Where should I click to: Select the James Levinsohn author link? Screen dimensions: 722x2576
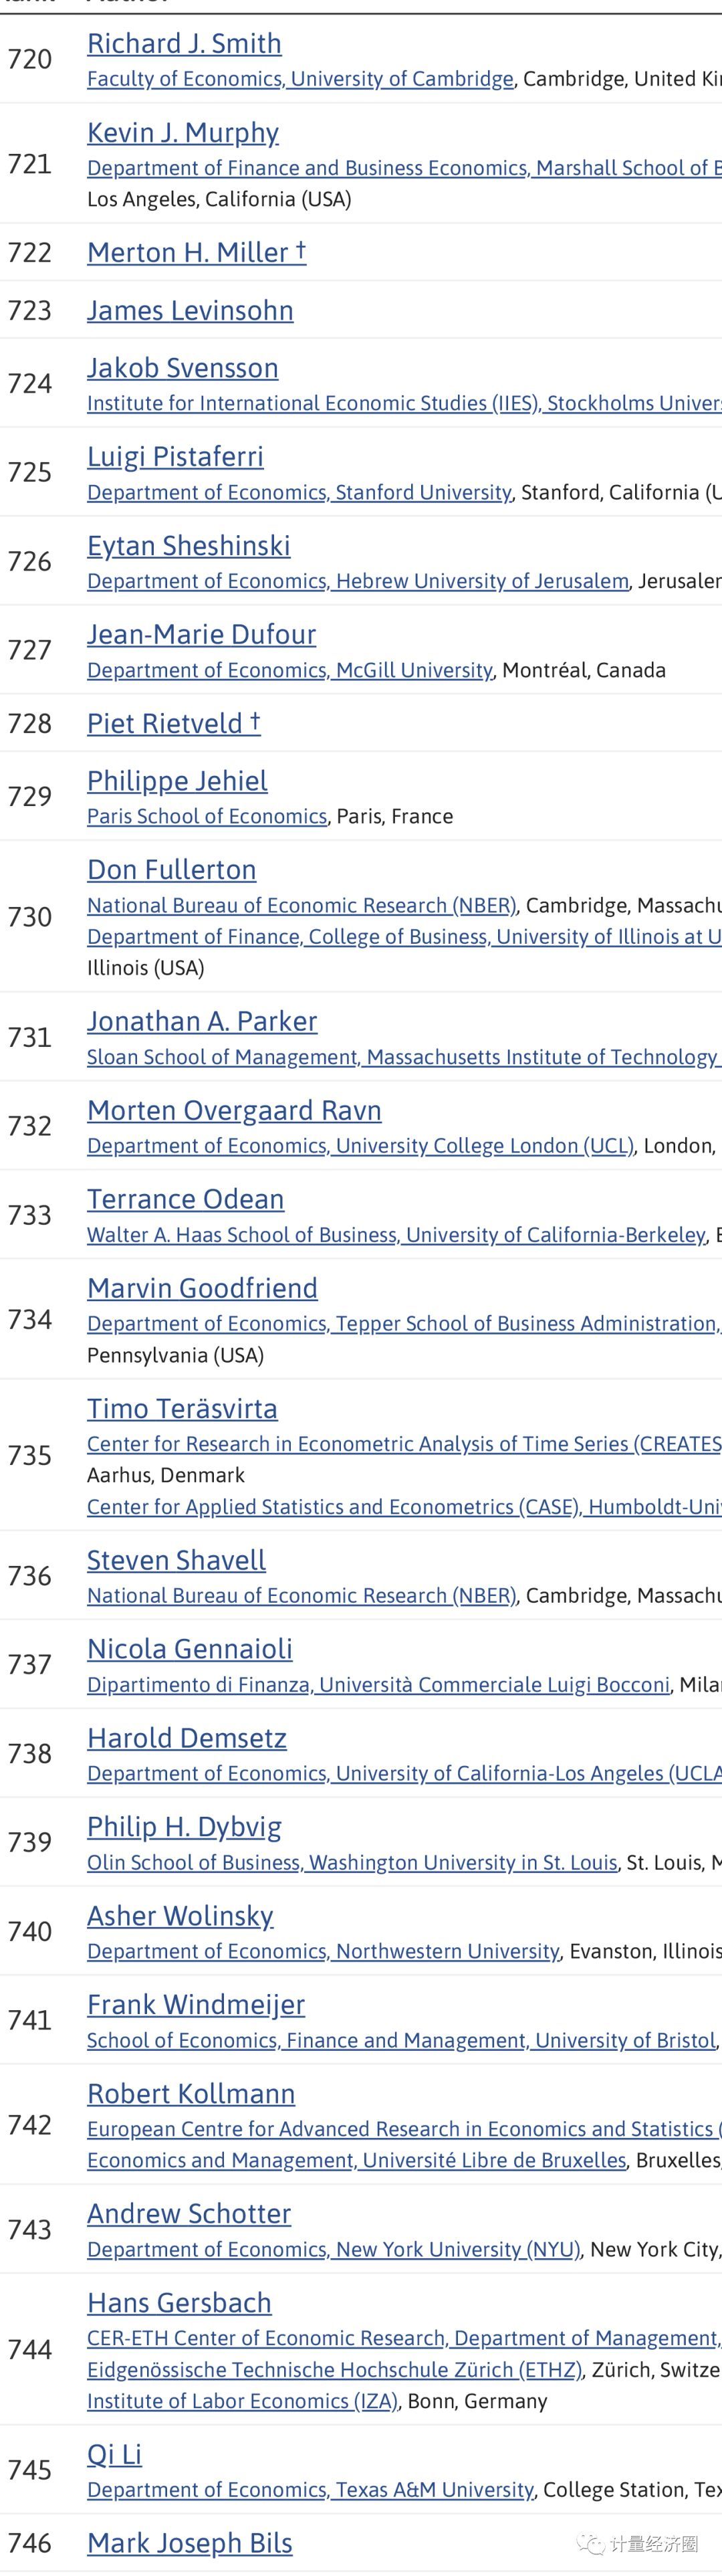pos(190,311)
